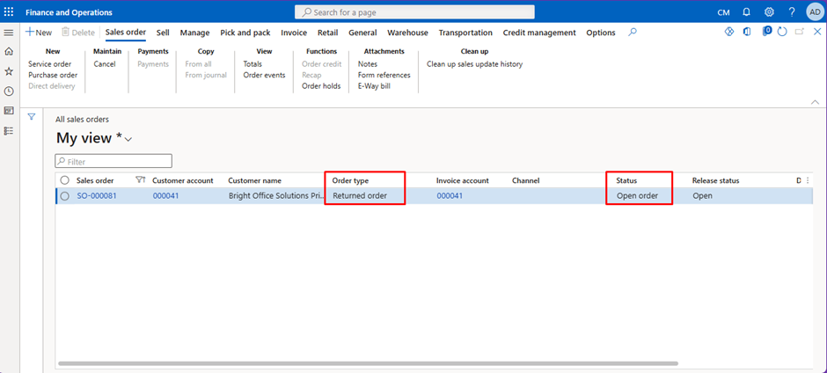827x373 pixels.
Task: Click the Order type column header
Action: pyautogui.click(x=350, y=180)
